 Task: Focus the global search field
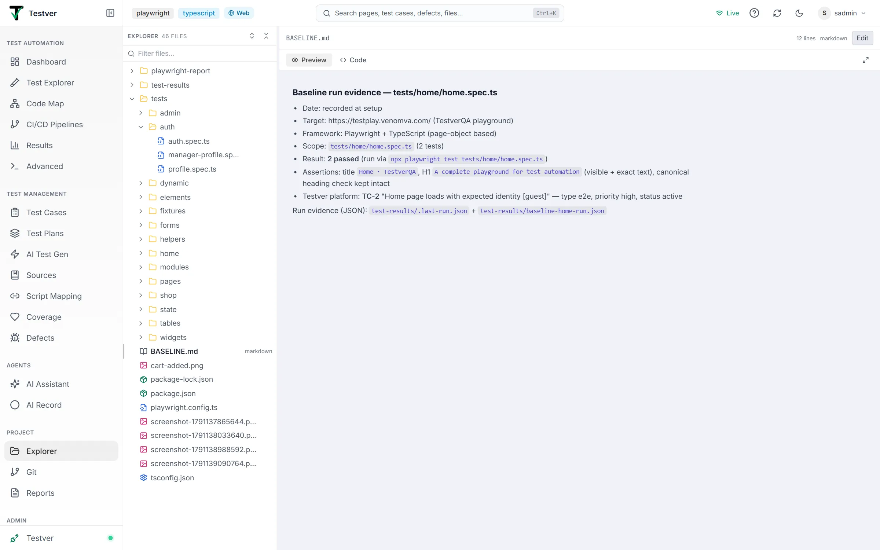[x=440, y=13]
